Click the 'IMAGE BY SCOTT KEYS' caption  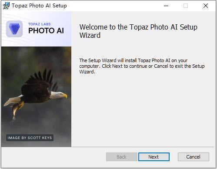pos(30,138)
